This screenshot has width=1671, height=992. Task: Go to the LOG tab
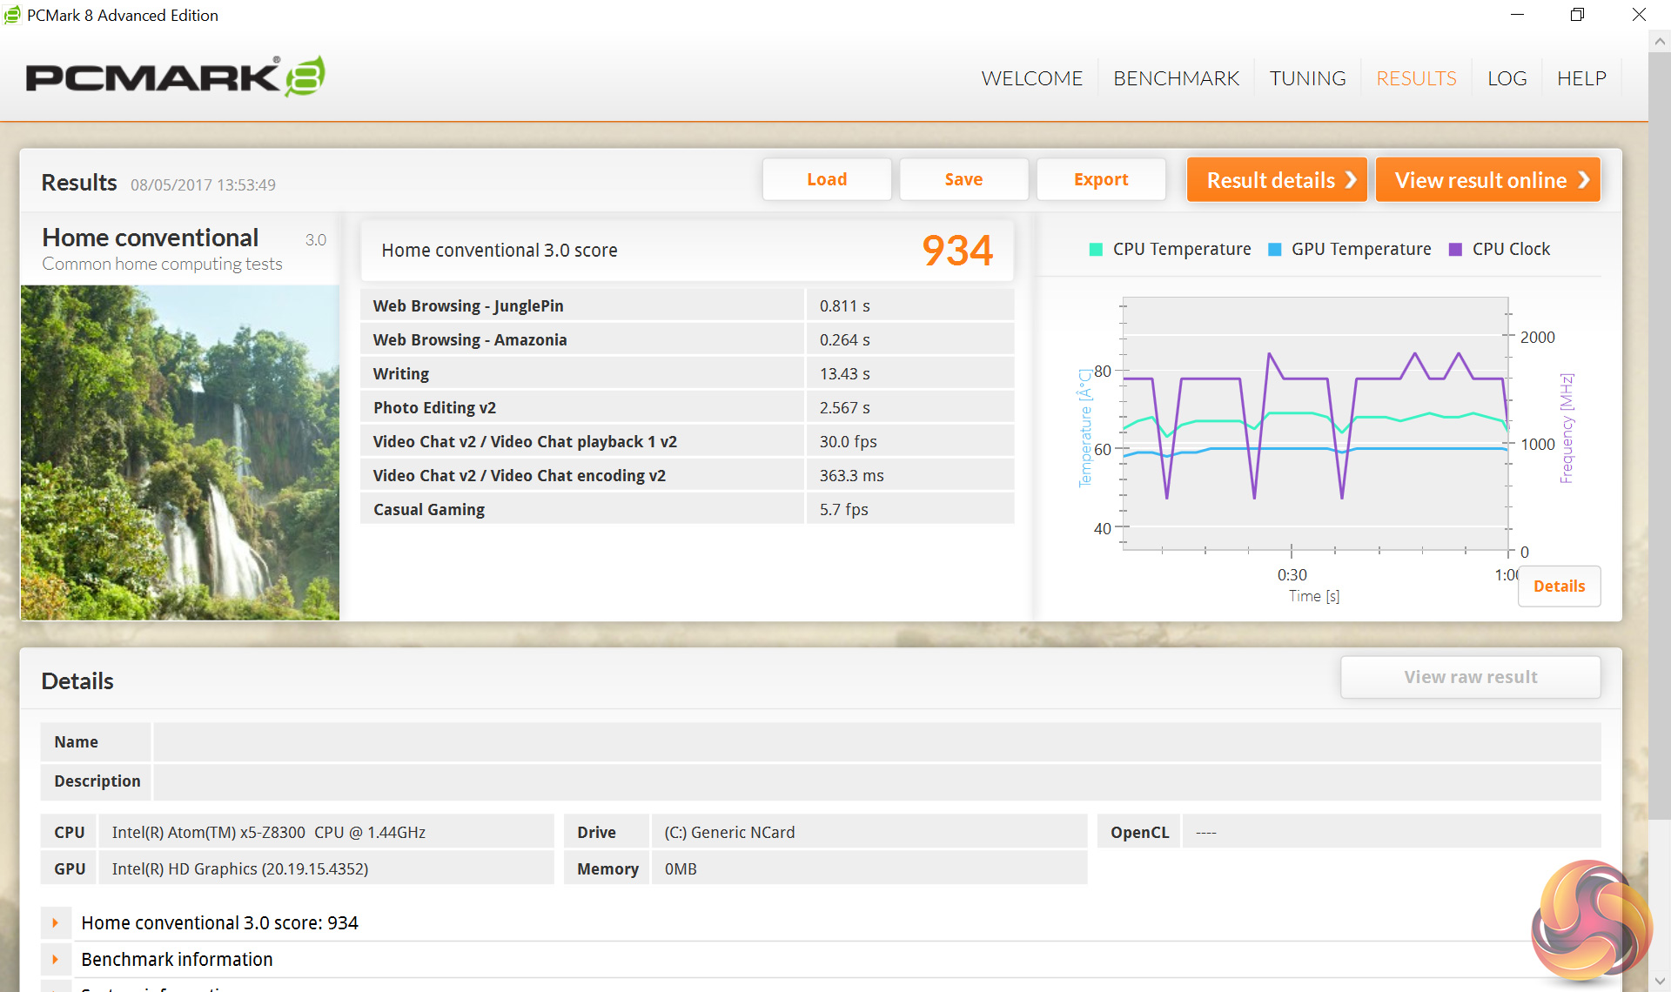pyautogui.click(x=1507, y=78)
